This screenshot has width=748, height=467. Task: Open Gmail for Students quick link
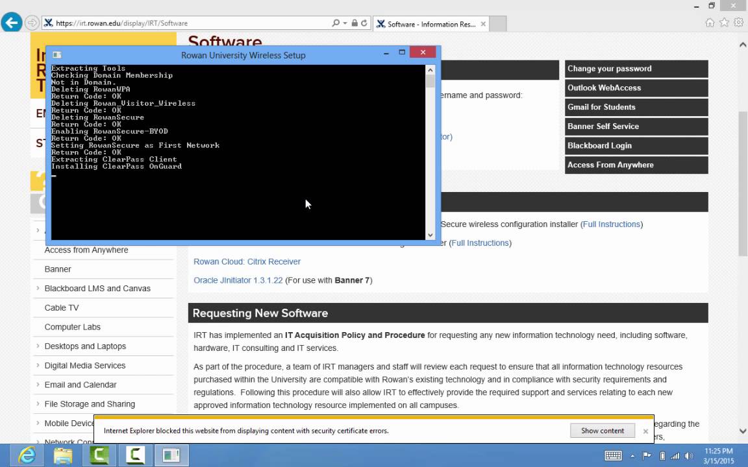point(636,107)
